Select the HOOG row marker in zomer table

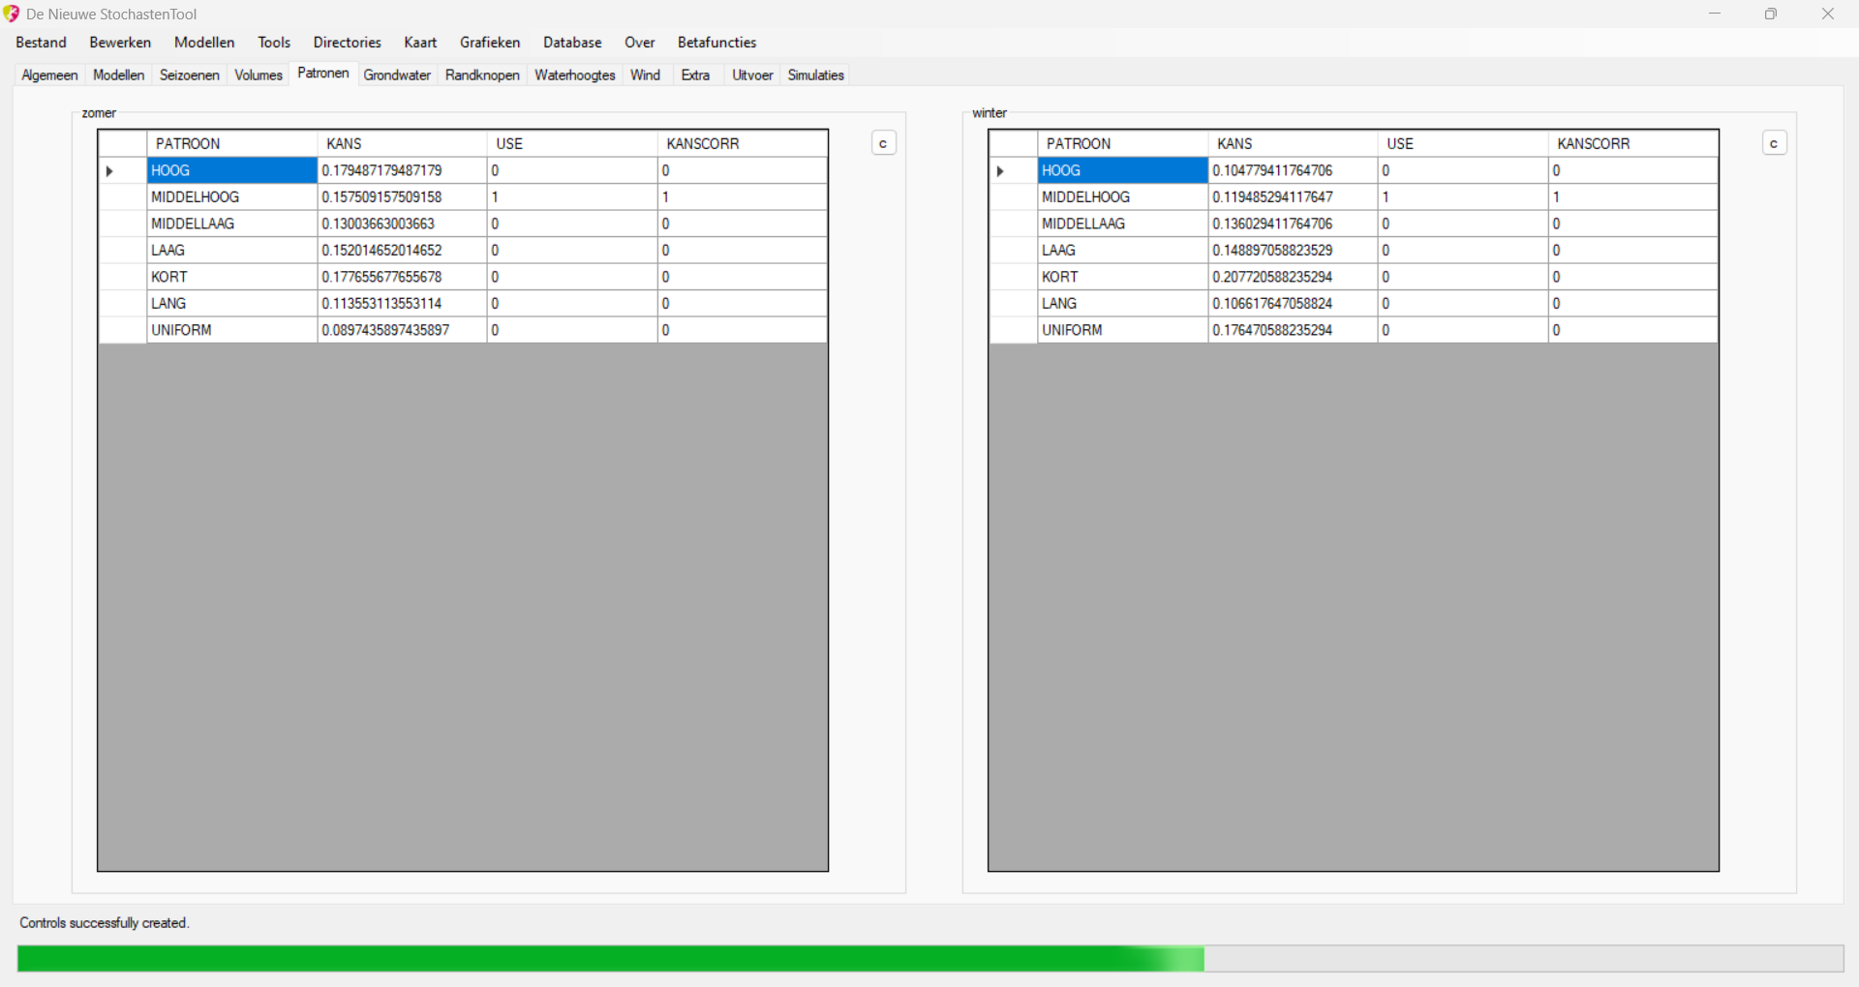[x=123, y=170]
